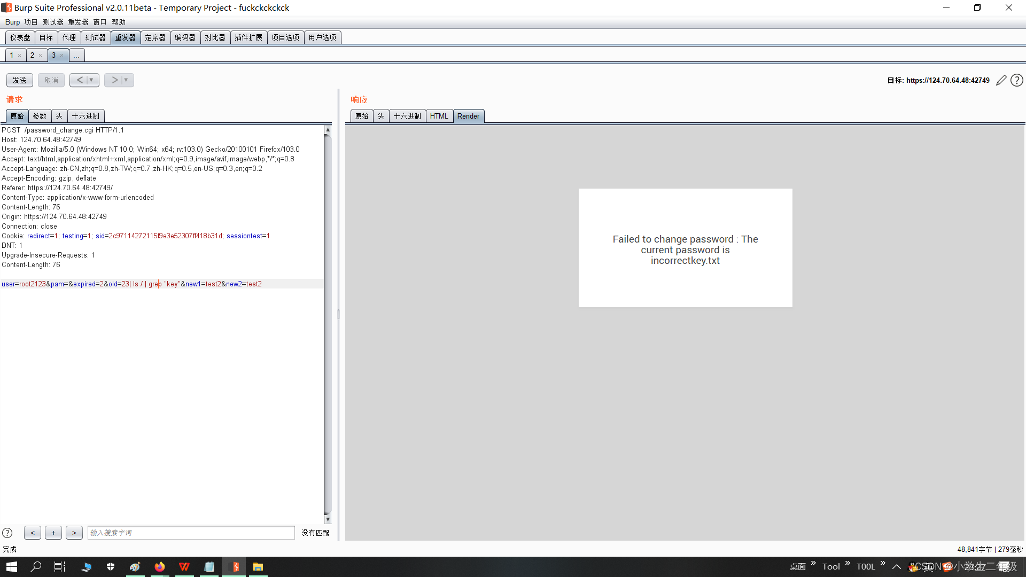Select the 十六进制 request view tab

[x=85, y=116]
